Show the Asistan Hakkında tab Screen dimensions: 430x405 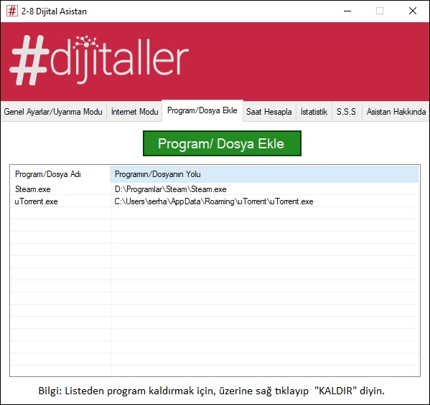[396, 112]
